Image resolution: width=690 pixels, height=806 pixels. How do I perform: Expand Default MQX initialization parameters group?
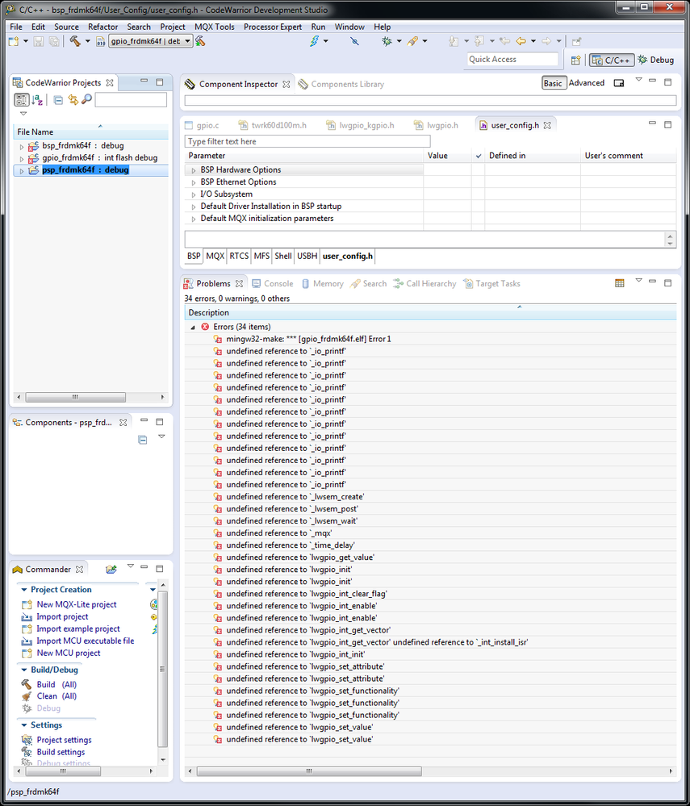pyautogui.click(x=194, y=219)
